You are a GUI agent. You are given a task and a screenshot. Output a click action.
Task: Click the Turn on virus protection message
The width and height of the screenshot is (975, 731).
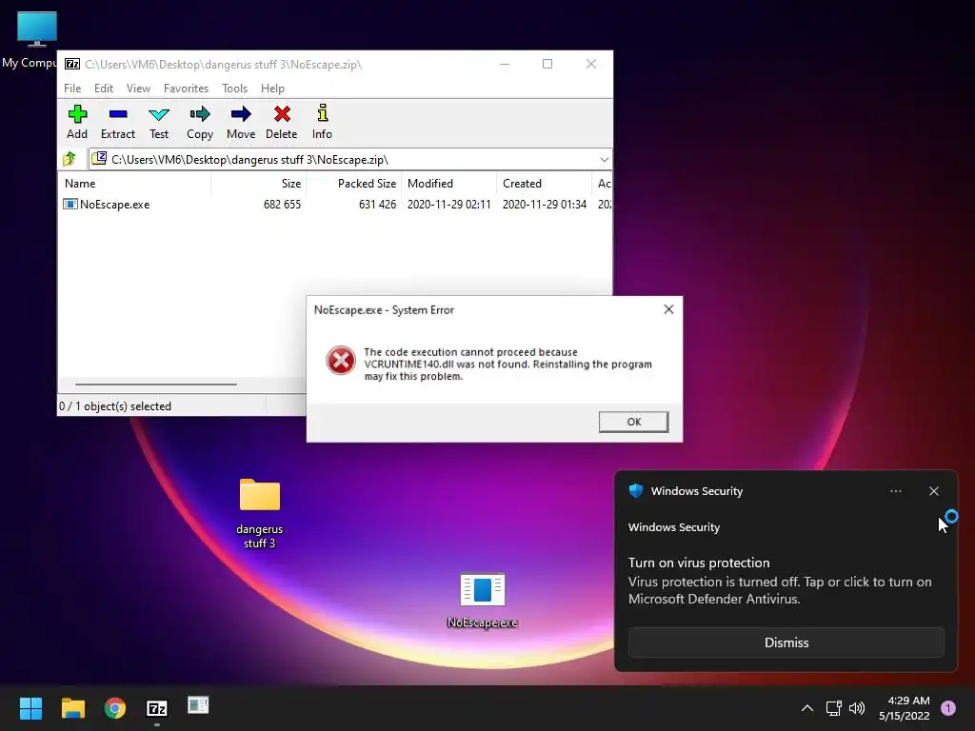click(780, 581)
